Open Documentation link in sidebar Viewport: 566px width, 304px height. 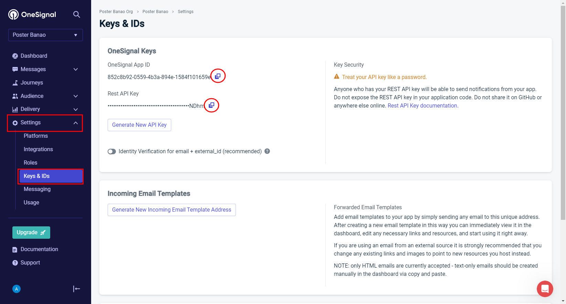click(x=39, y=249)
